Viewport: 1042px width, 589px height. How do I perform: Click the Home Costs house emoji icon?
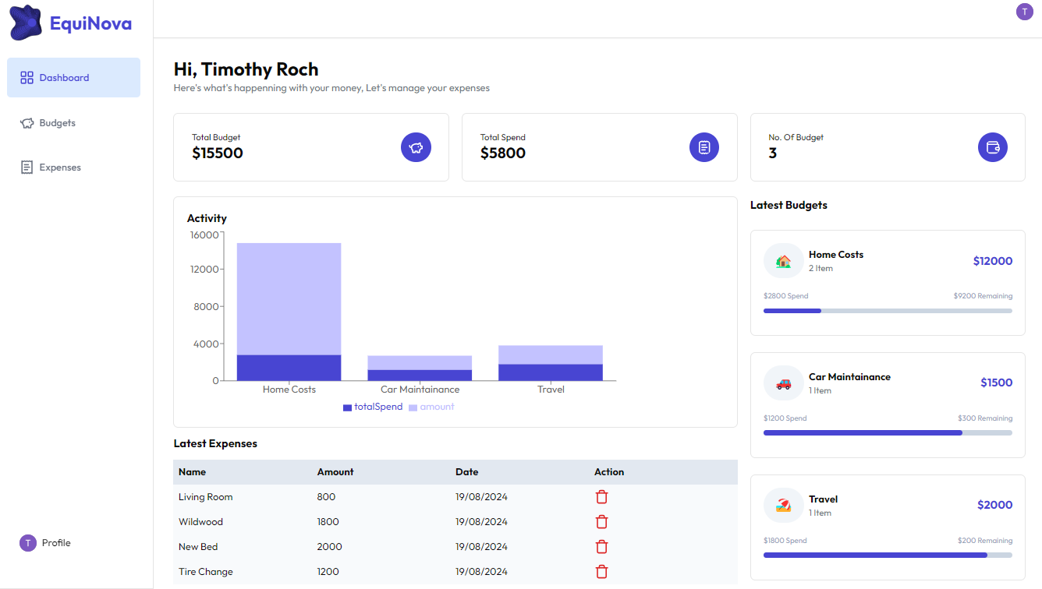tap(783, 261)
